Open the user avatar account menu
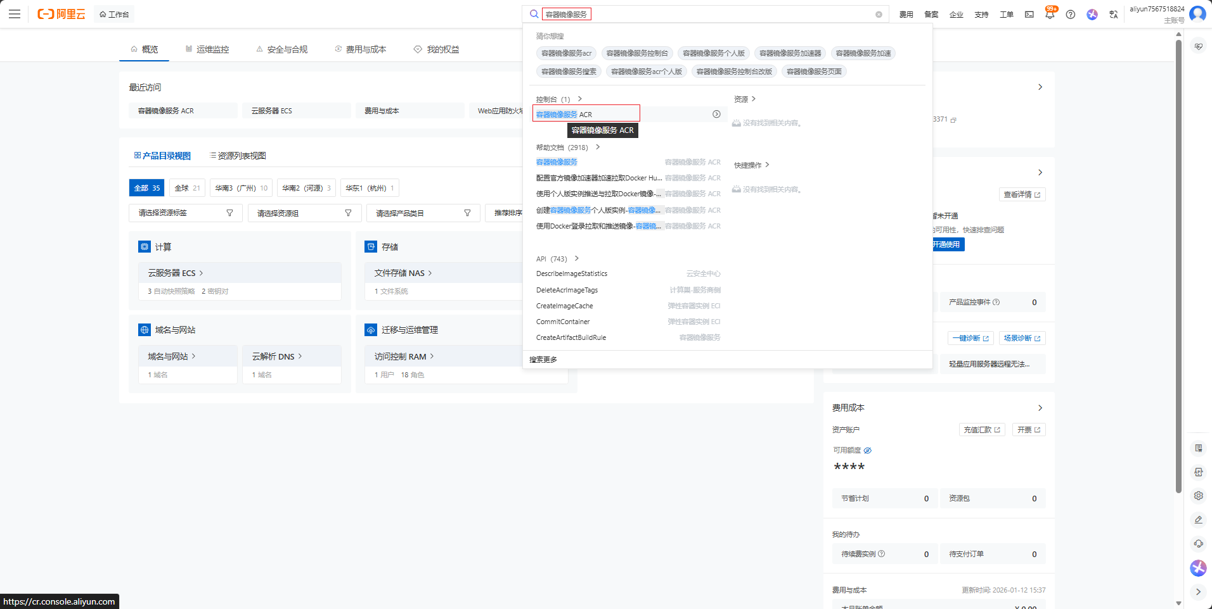 pos(1197,13)
